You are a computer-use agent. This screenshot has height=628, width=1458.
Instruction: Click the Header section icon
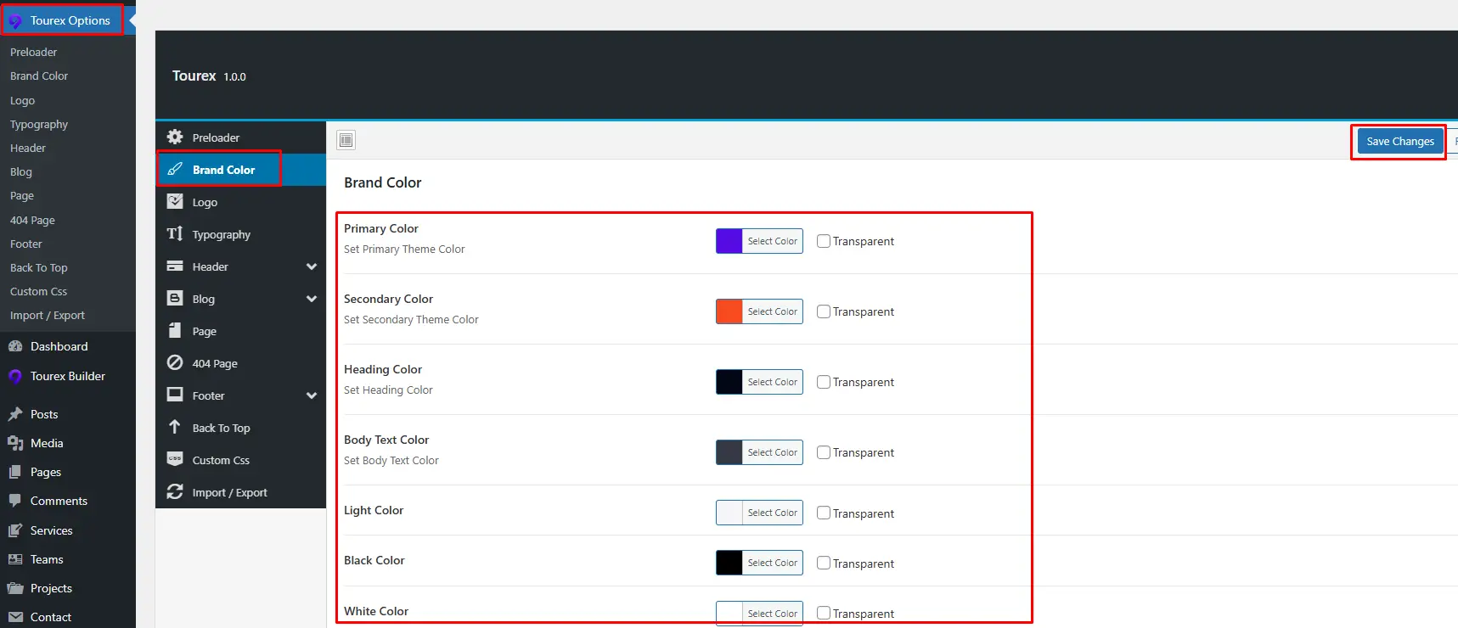[x=175, y=266]
